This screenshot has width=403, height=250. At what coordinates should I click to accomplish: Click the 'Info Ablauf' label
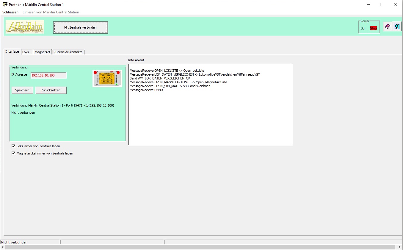point(136,60)
